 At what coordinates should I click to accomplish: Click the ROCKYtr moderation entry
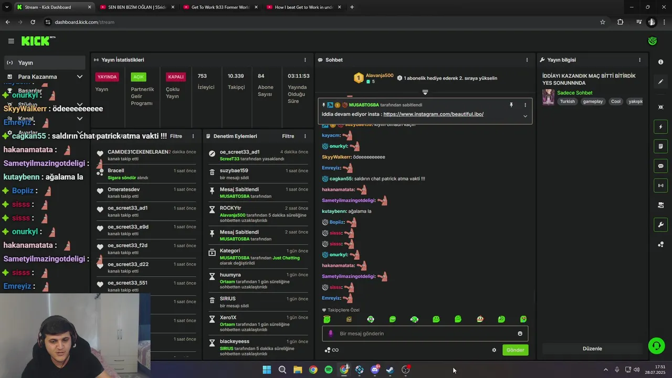(259, 214)
